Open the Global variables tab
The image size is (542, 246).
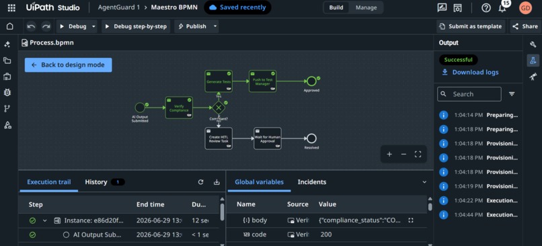260,182
